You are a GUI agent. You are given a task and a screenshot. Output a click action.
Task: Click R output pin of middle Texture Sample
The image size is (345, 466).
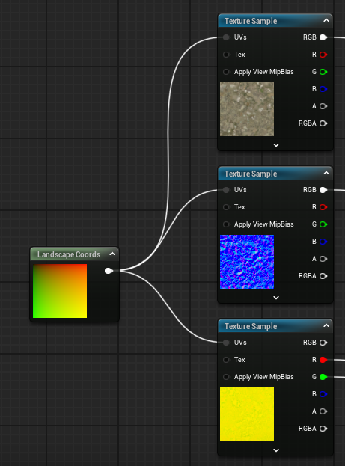(323, 207)
